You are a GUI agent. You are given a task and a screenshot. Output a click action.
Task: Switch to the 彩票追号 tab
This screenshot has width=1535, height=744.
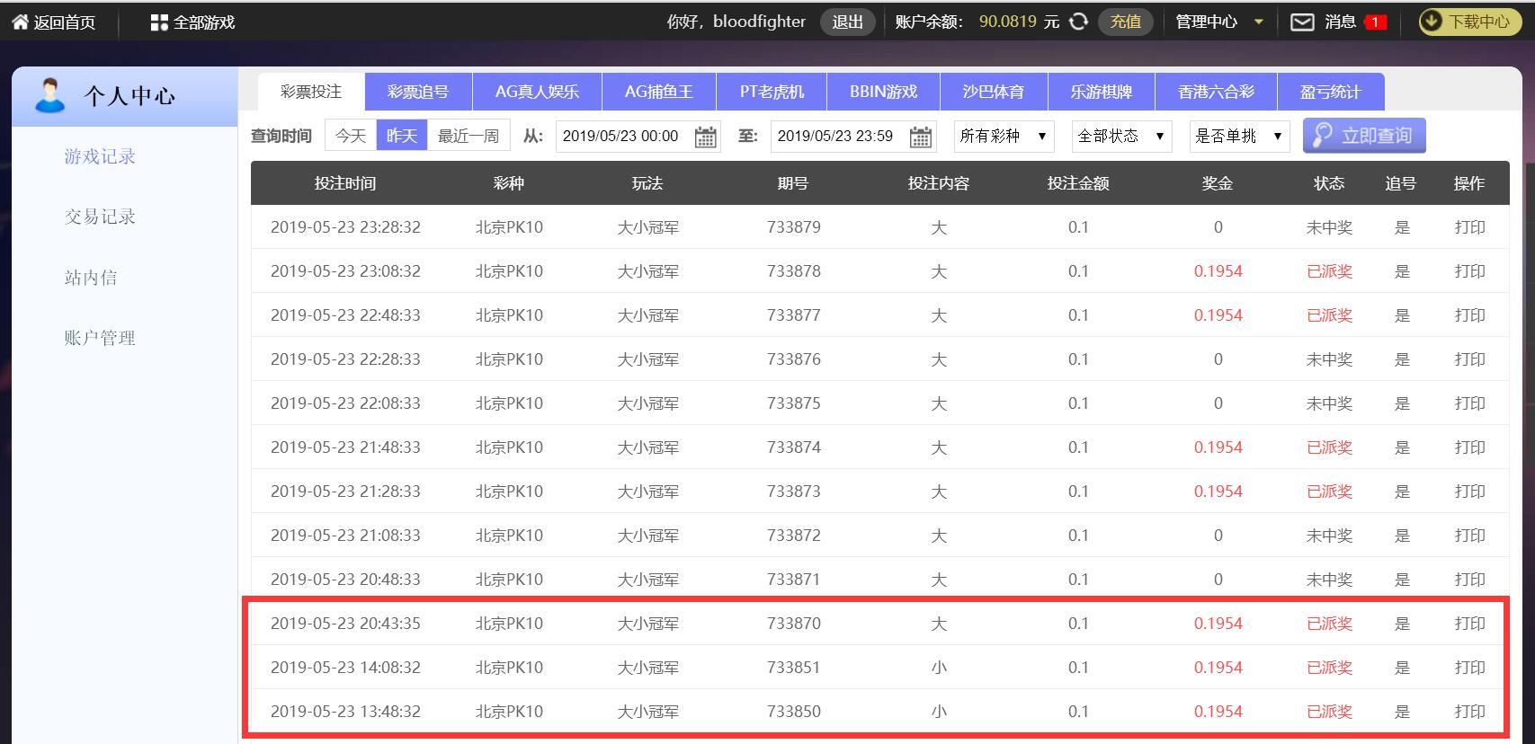418,92
